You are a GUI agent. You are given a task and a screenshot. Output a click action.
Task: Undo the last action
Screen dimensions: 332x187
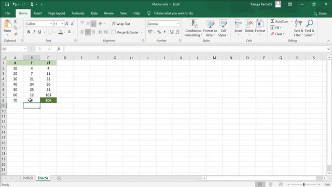(15, 4)
